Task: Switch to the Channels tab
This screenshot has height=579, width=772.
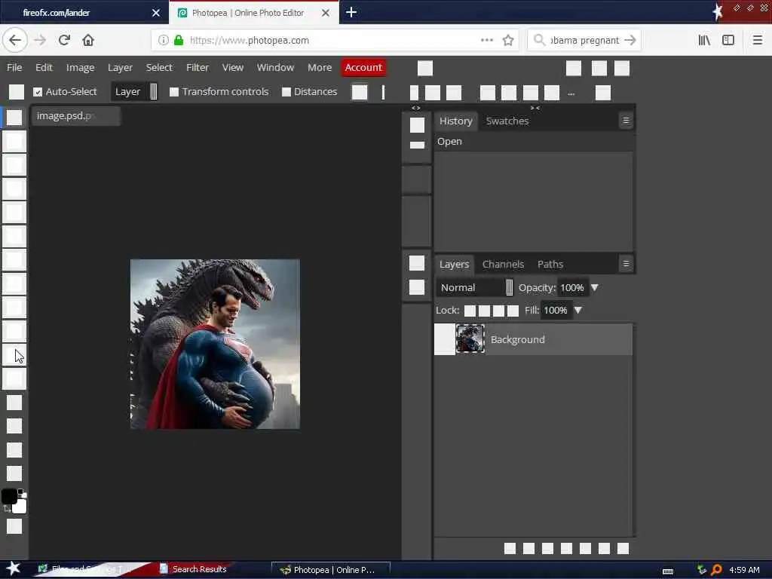Action: click(x=503, y=265)
